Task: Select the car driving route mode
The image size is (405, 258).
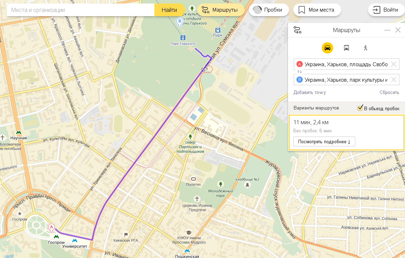Action: click(327, 48)
